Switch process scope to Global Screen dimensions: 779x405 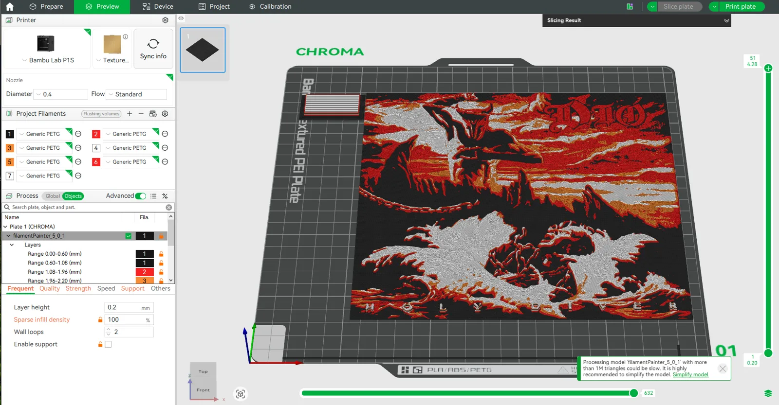tap(53, 196)
